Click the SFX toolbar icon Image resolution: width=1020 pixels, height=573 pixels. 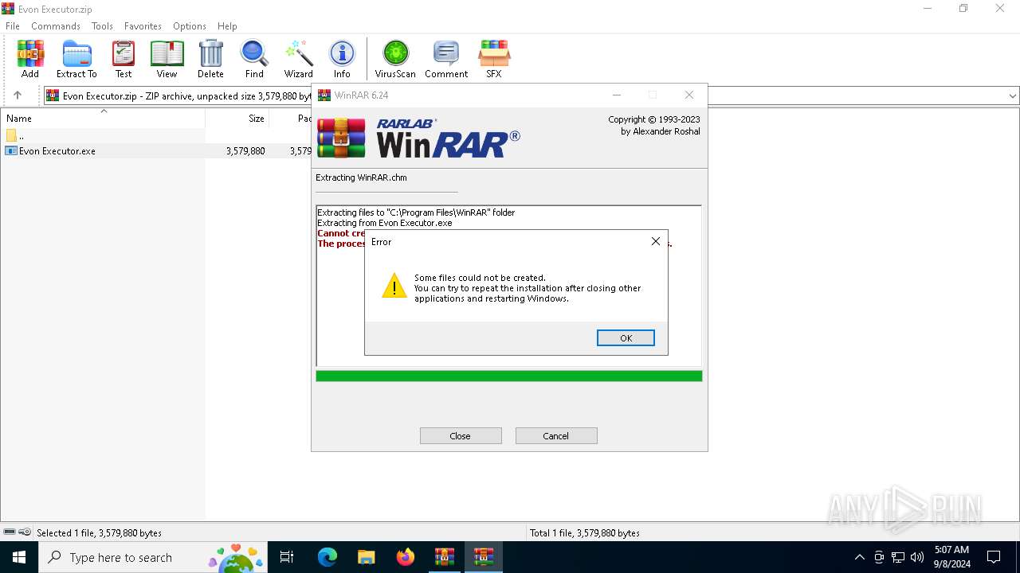point(494,60)
